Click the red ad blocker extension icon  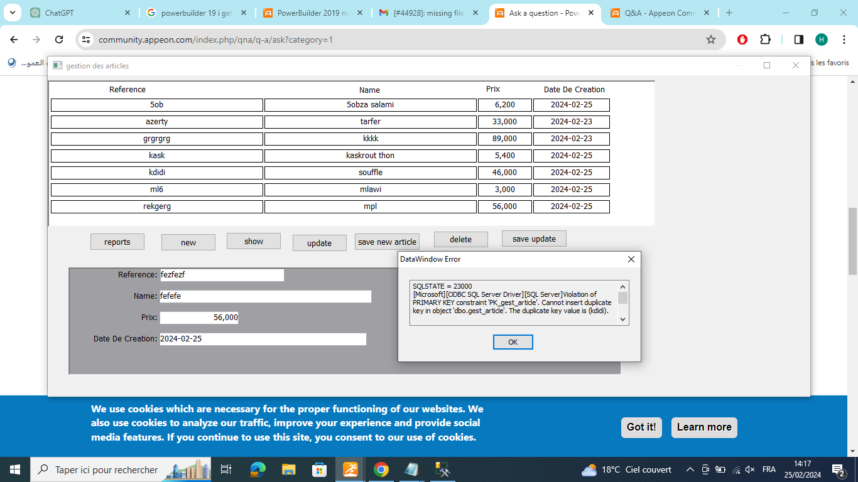point(742,40)
